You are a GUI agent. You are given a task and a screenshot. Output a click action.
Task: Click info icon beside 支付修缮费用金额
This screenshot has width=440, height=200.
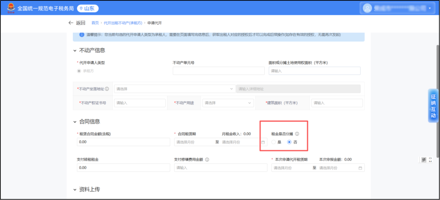tap(207, 160)
